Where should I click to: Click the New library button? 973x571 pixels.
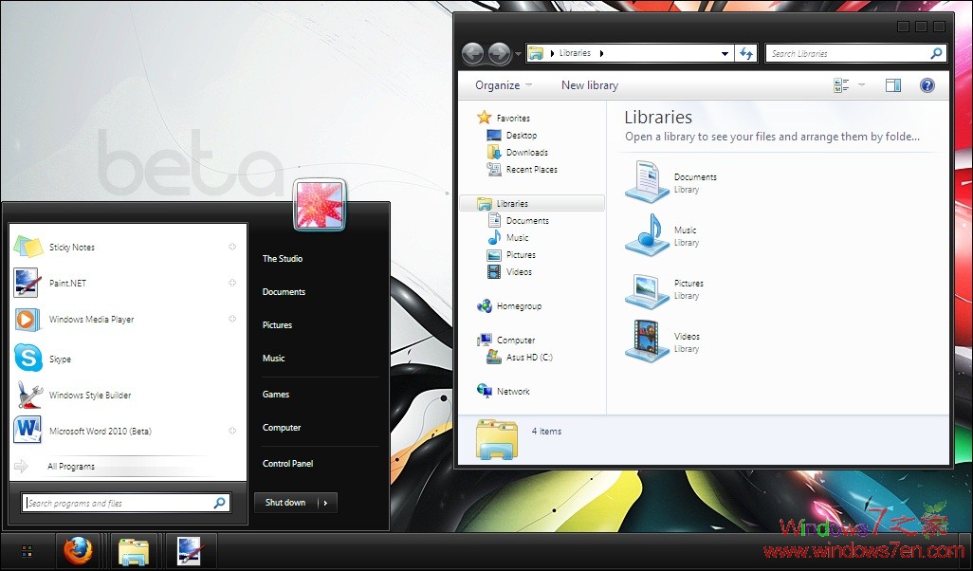coord(589,84)
